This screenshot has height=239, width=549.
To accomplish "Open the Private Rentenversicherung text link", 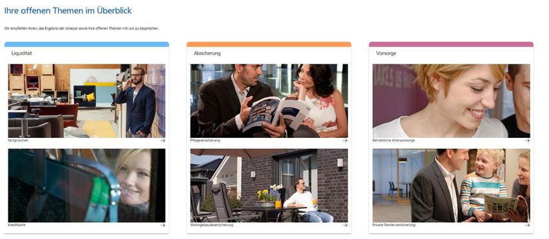I will [x=394, y=225].
